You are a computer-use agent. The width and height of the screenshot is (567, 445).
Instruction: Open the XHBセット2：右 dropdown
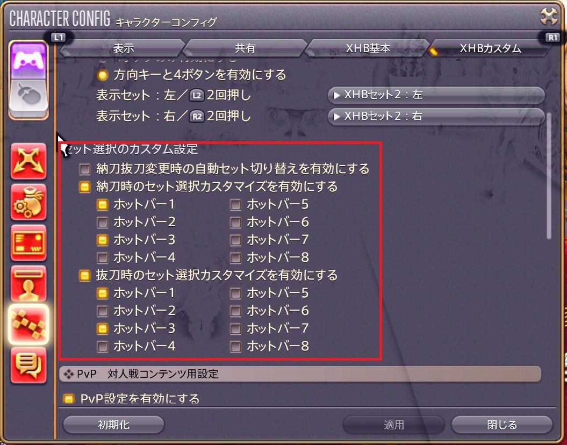click(436, 117)
